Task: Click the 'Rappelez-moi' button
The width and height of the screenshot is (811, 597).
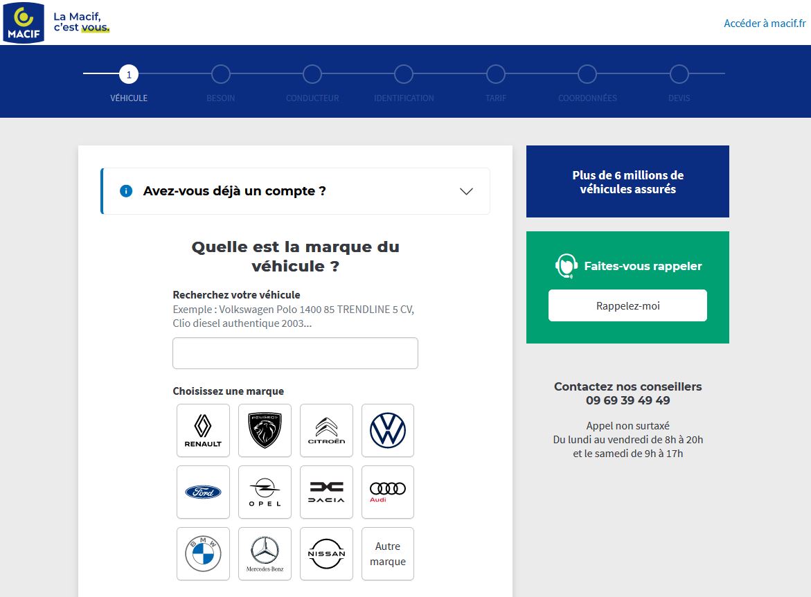Action: click(x=627, y=305)
